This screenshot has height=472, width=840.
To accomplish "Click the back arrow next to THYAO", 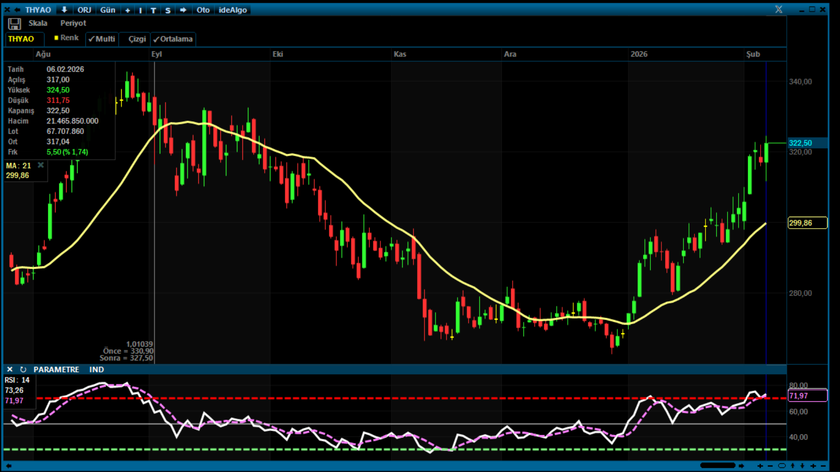I will (17, 10).
